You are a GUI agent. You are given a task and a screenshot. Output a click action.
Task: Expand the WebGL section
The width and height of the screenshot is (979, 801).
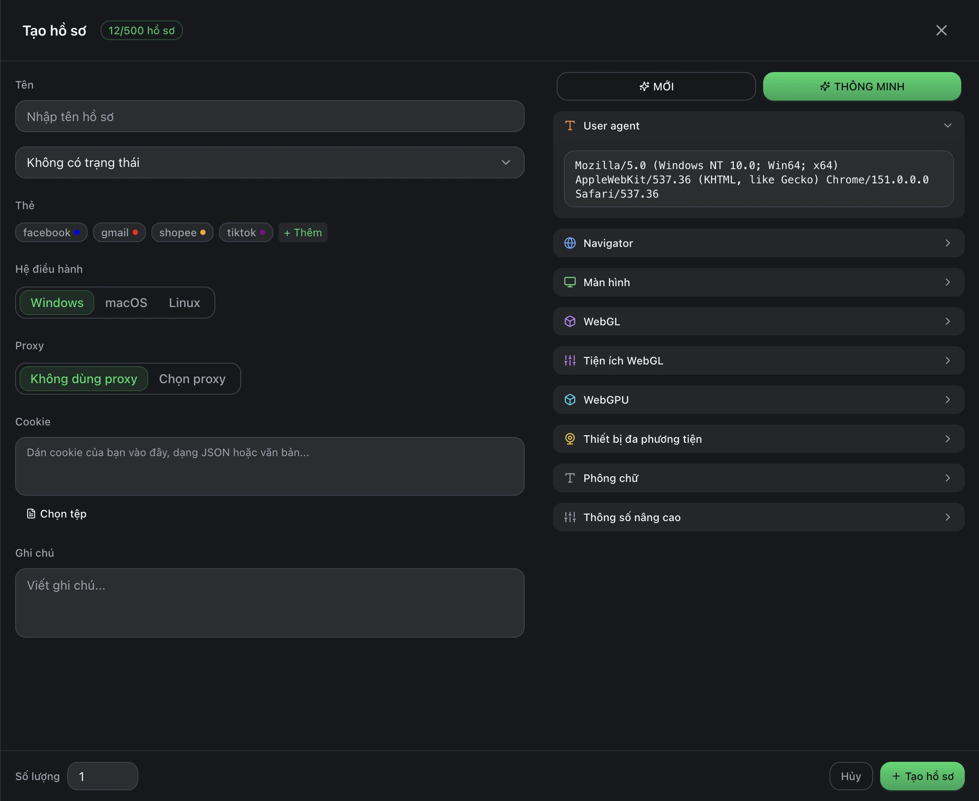click(x=758, y=322)
